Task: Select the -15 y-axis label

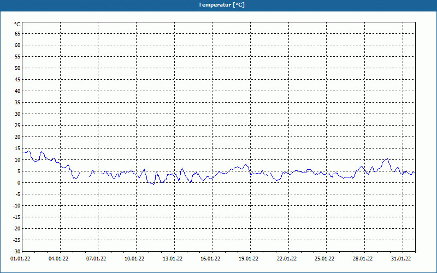Action: [x=16, y=217]
